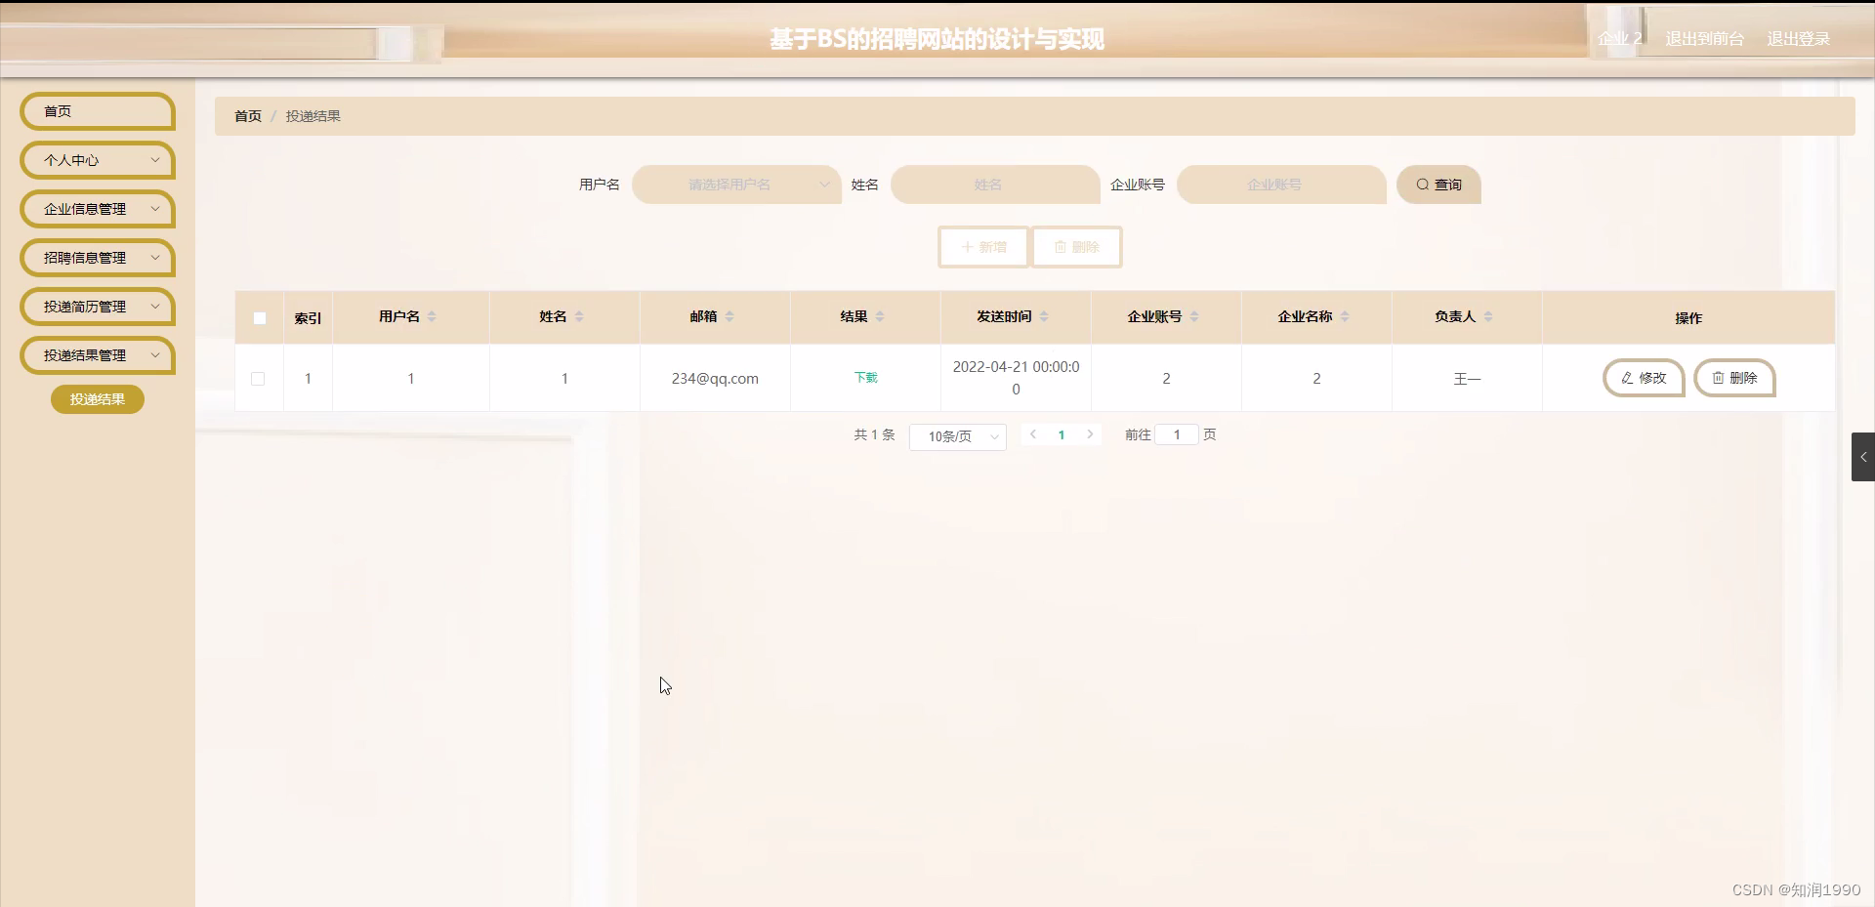Screen dimensions: 1875x907
Task: Click the previous-page arrow in the pagination
Action: click(x=1033, y=434)
